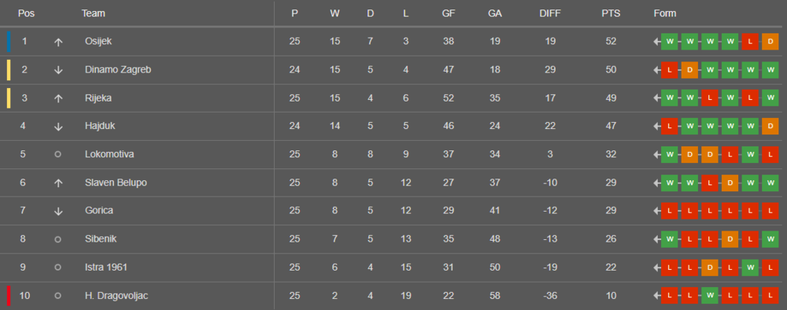The width and height of the screenshot is (787, 310).
Task: Sort by DIFF column header
Action: click(x=550, y=13)
